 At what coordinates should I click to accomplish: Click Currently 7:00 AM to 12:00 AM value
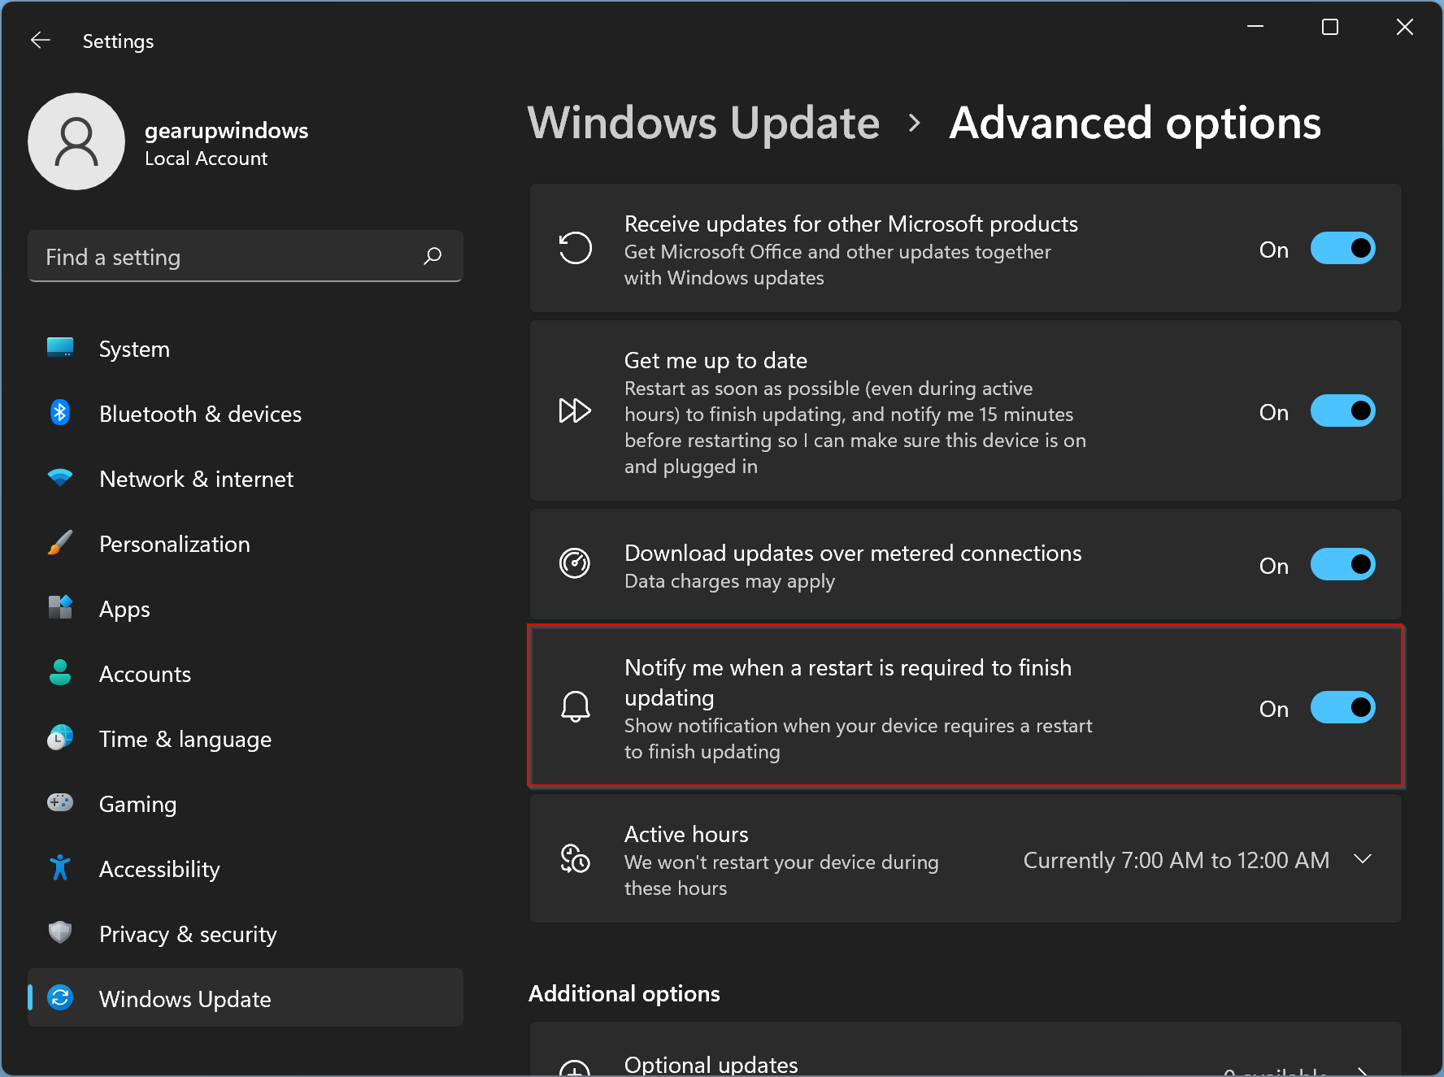click(x=1176, y=860)
